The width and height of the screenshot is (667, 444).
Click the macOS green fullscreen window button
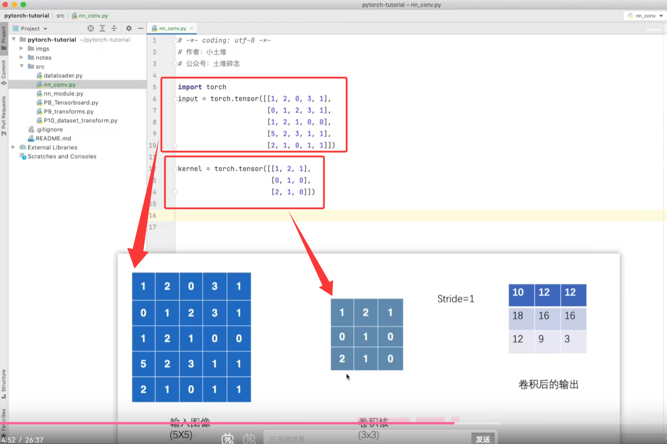tap(23, 4)
